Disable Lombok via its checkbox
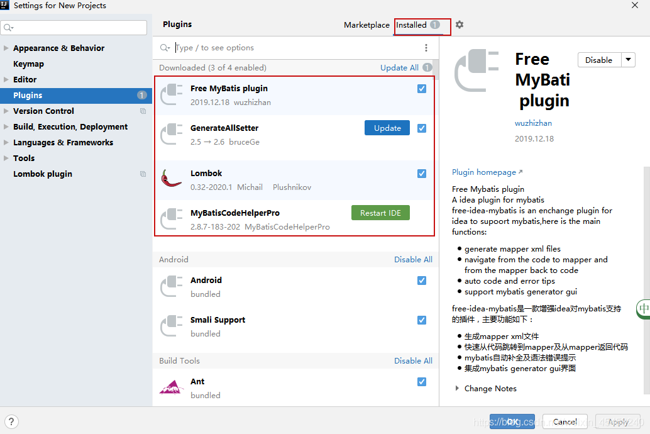The image size is (650, 434). pyautogui.click(x=422, y=174)
